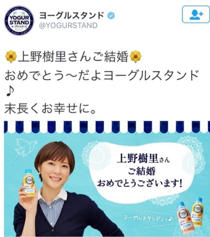This screenshot has width=210, height=237.
Task: Open the YOGUR STAND profile avatar
Action: (x=19, y=21)
